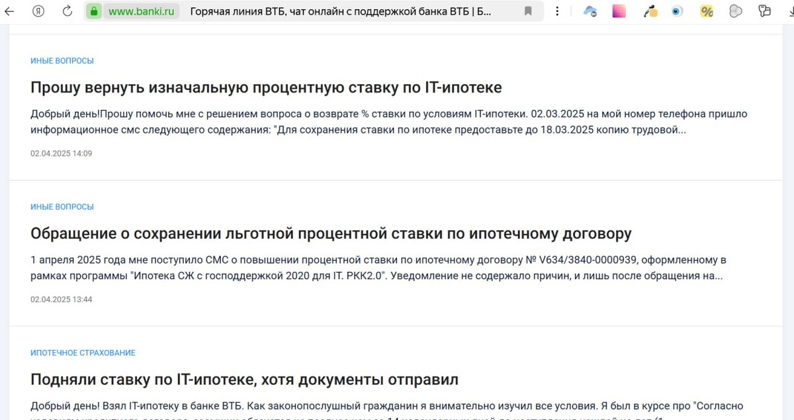Click the excerpt 'Добрый день! Взял IT-ипотеку в банке ВТБ'
This screenshot has width=794, height=420.
[x=387, y=409]
